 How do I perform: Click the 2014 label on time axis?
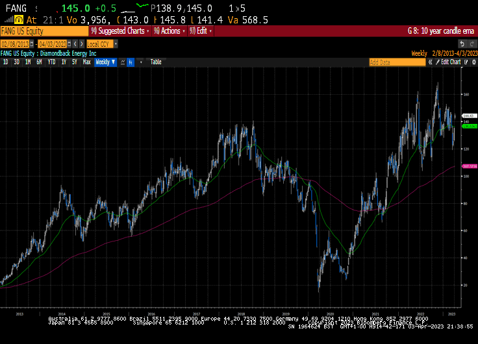tap(62, 314)
